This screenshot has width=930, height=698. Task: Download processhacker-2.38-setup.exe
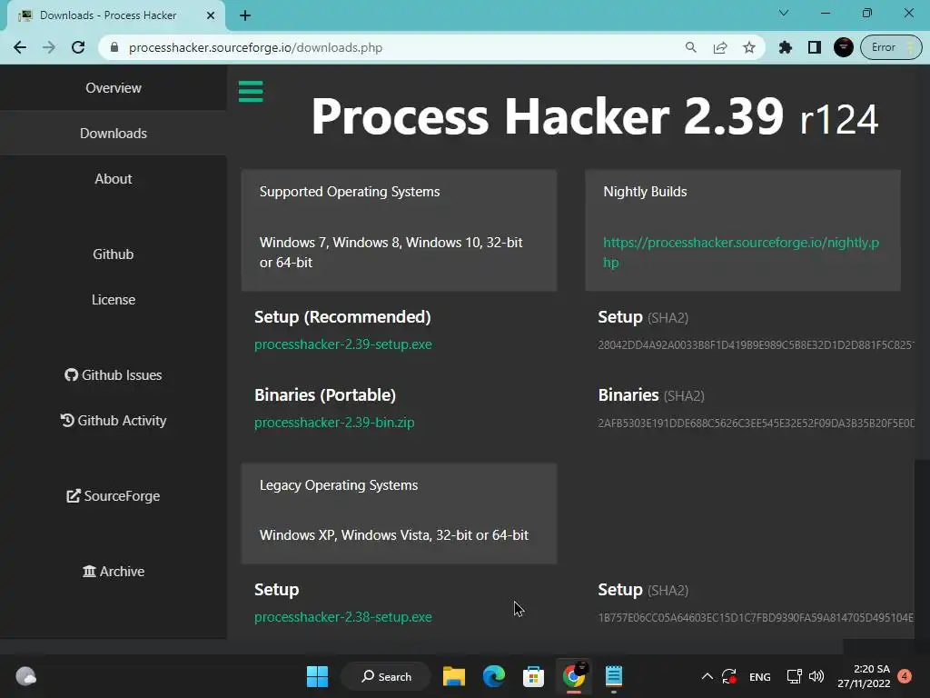pyautogui.click(x=342, y=617)
